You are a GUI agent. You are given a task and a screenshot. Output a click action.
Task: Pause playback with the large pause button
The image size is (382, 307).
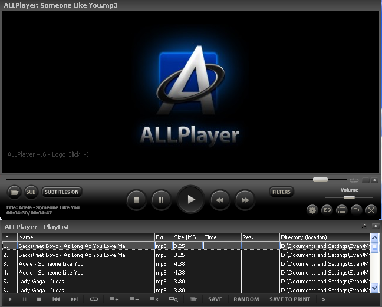(x=161, y=200)
